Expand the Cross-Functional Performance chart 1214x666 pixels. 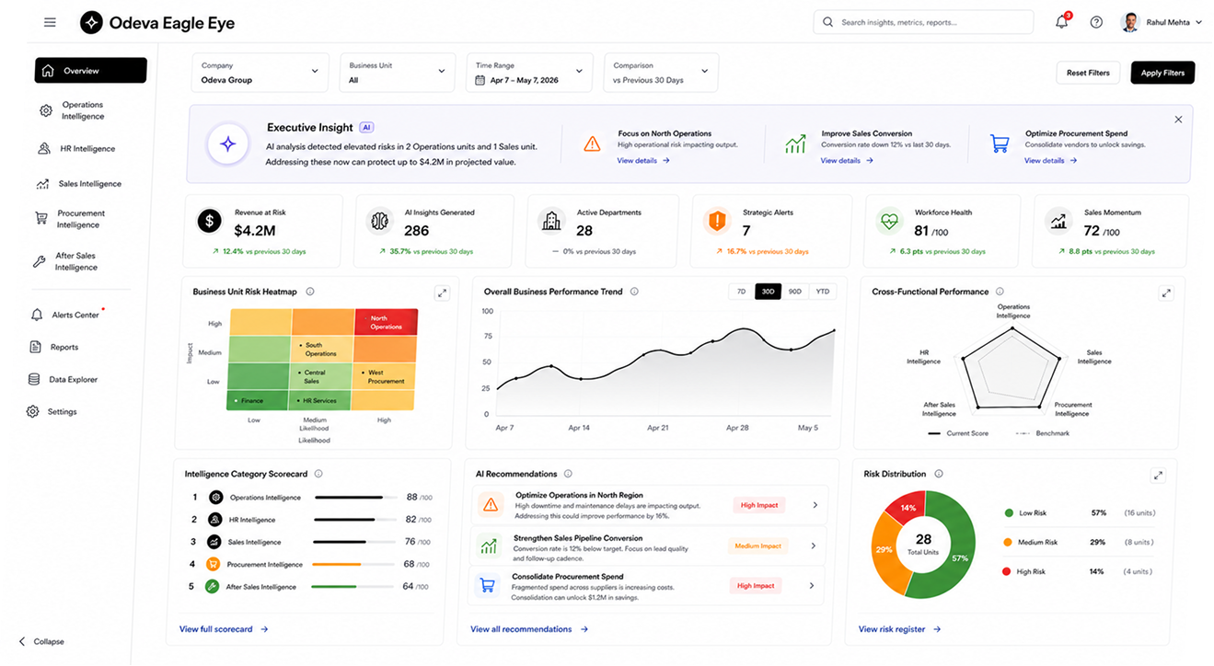pos(1166,293)
